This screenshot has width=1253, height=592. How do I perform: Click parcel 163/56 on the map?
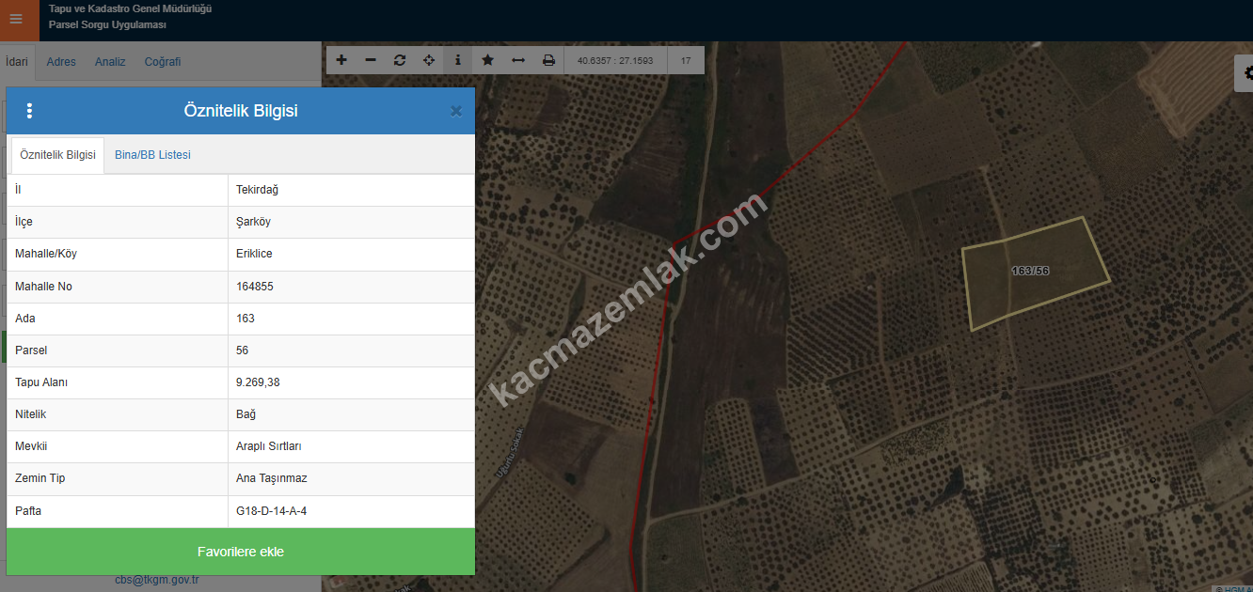pos(1035,273)
